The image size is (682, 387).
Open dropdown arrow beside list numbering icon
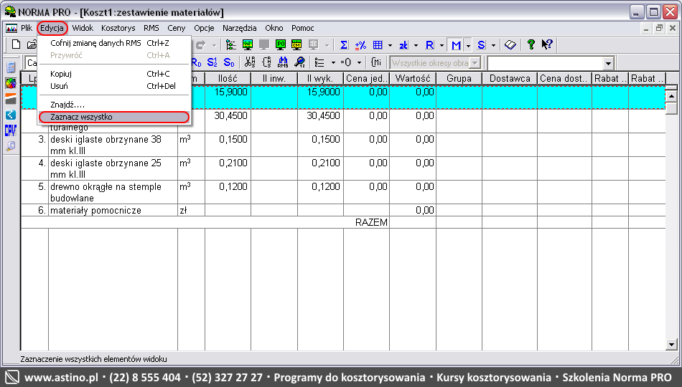click(333, 63)
